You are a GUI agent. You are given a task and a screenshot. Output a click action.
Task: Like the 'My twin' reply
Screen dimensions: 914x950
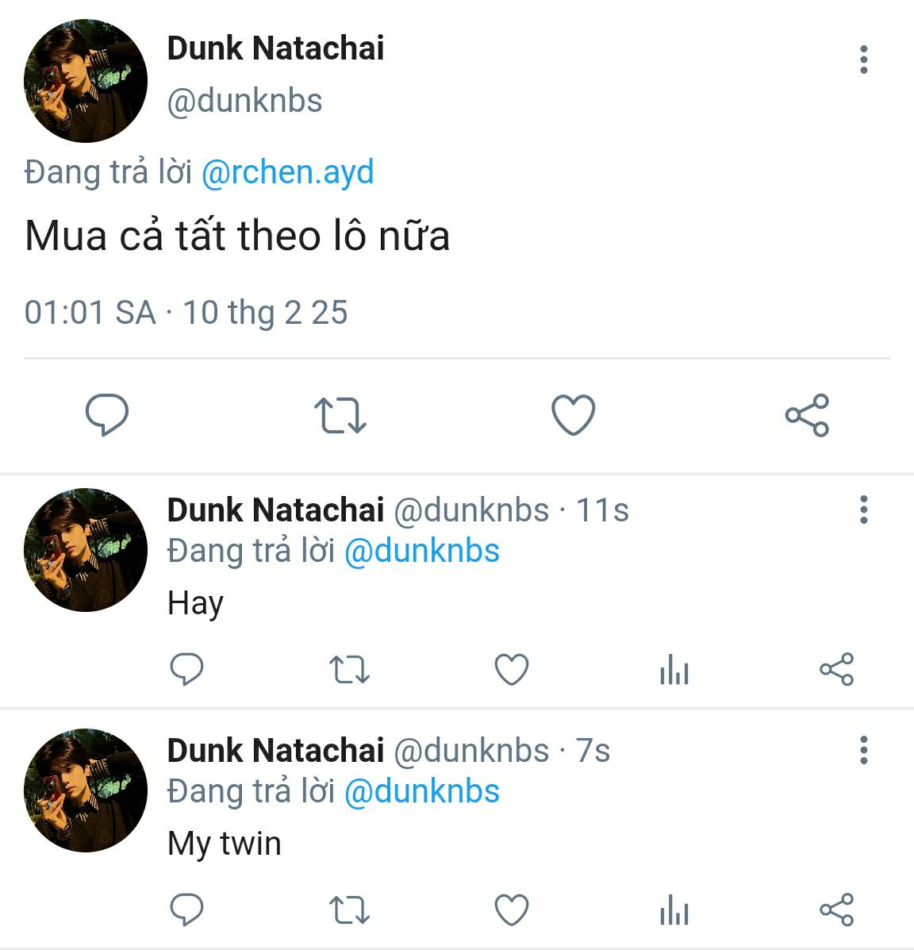click(x=512, y=910)
